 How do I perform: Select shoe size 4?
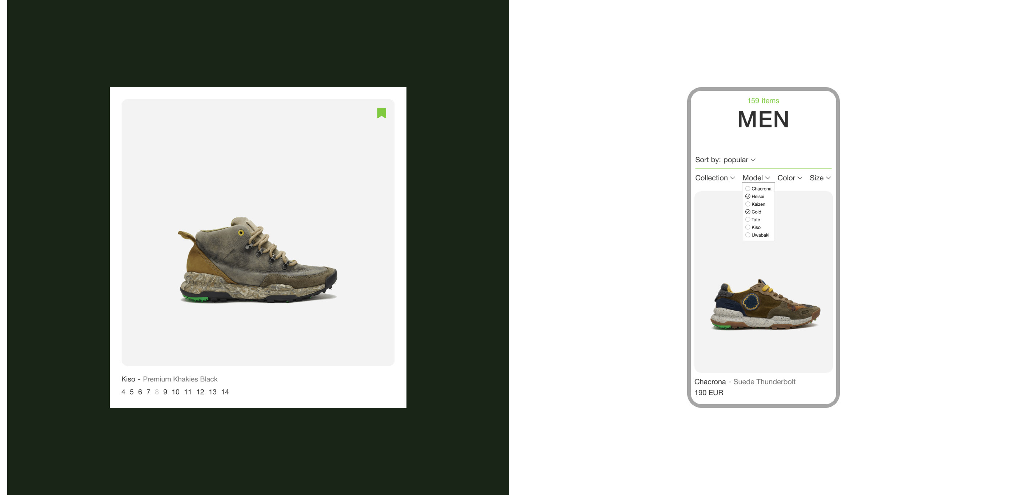click(123, 392)
